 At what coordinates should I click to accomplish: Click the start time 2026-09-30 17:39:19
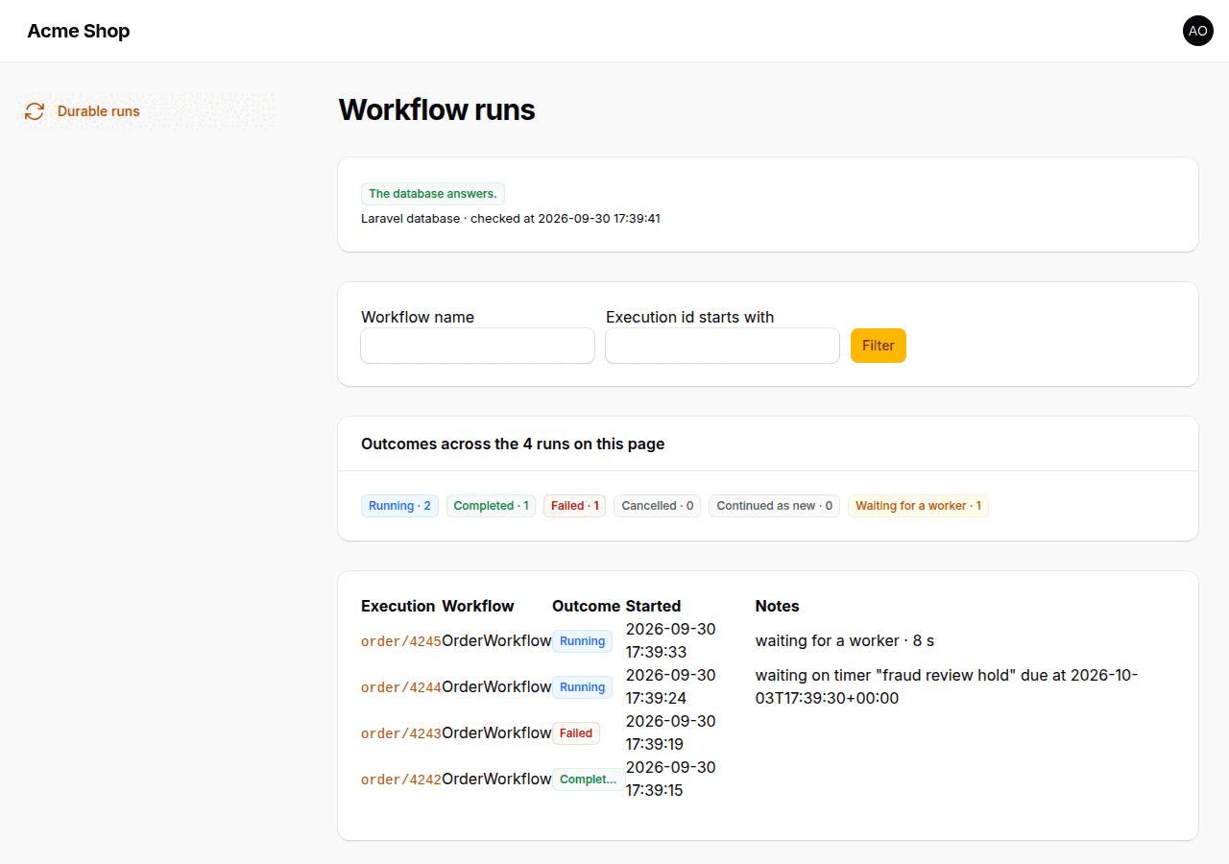point(671,732)
